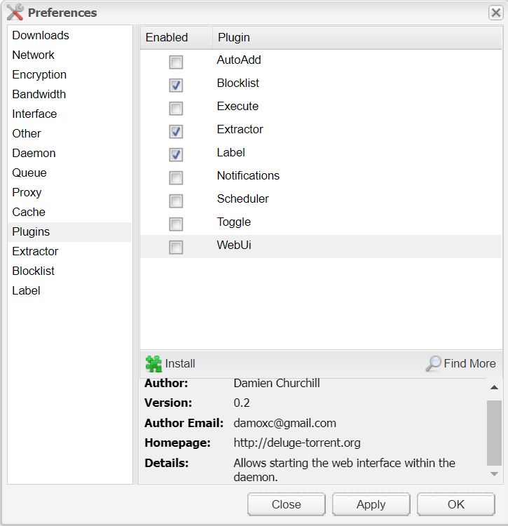This screenshot has width=508, height=526.
Task: Select the Interface category
Action: (69, 114)
